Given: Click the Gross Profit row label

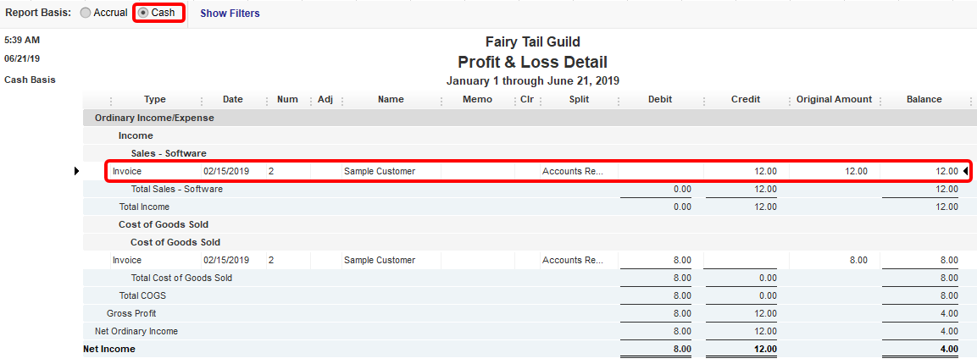Looking at the screenshot, I should pyautogui.click(x=131, y=313).
